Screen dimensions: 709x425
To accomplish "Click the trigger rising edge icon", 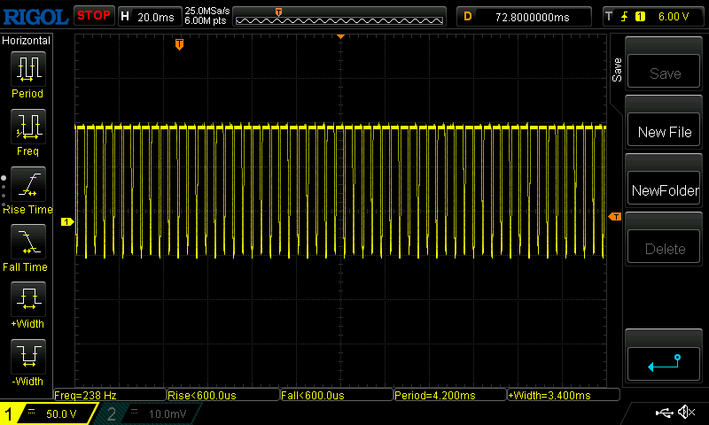I will click(625, 17).
